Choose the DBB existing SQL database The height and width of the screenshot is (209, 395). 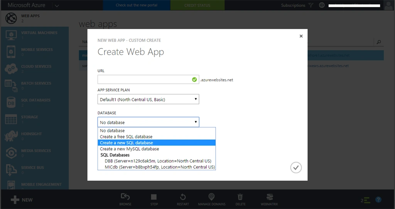157,161
